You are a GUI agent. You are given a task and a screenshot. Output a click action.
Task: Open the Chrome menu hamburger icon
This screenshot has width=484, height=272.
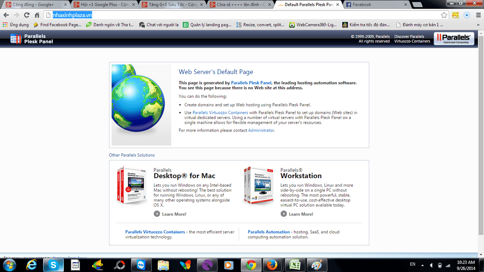click(x=479, y=15)
